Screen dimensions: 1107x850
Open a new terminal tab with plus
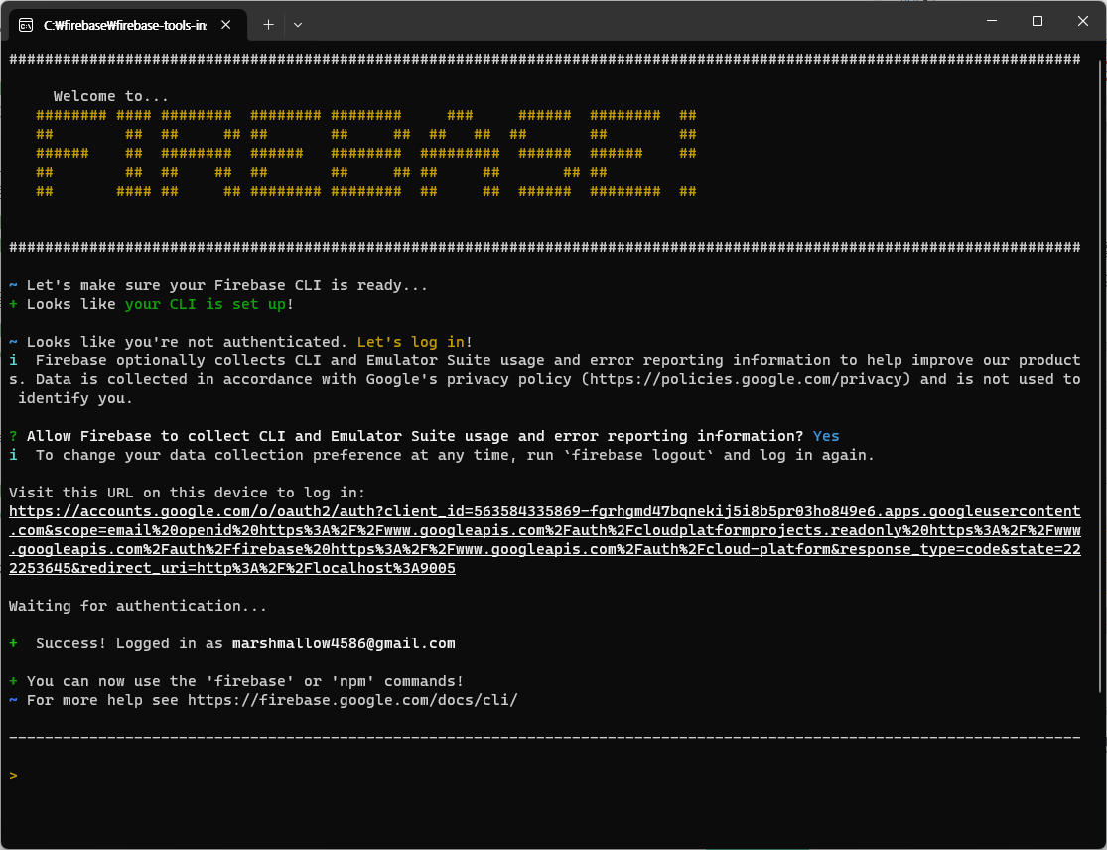tap(268, 25)
